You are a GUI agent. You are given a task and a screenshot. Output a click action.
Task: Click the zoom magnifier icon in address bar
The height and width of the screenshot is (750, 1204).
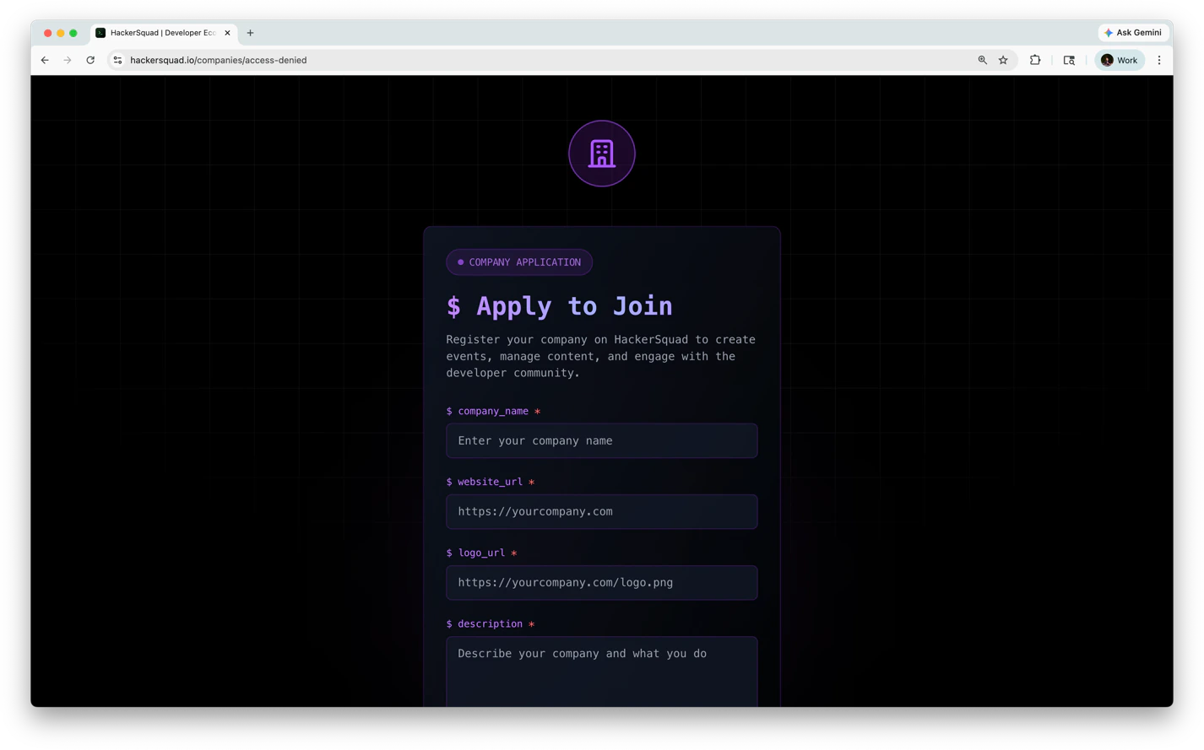(982, 60)
